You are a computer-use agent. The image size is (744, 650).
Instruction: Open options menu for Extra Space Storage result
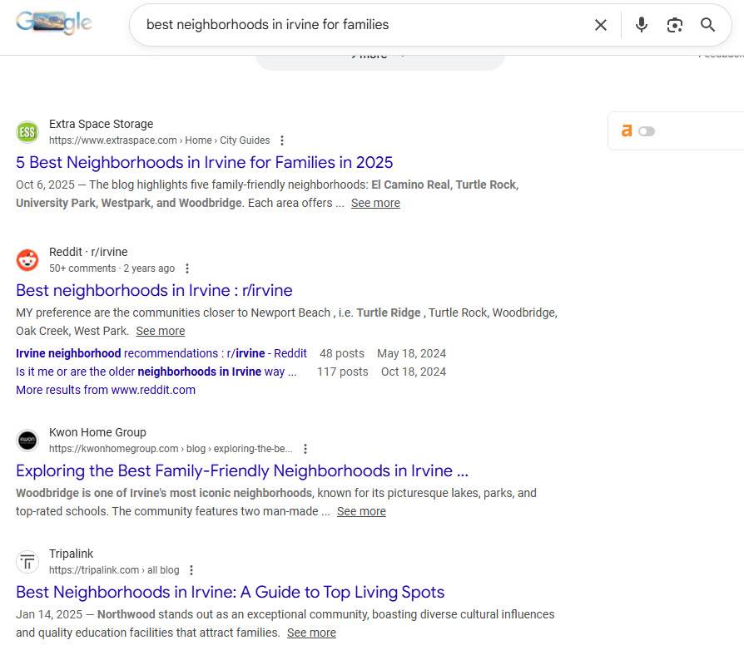[281, 140]
